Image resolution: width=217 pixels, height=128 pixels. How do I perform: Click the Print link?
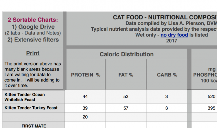tap(33, 53)
